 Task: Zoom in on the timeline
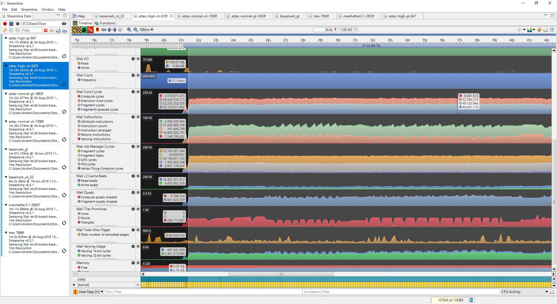(x=129, y=30)
